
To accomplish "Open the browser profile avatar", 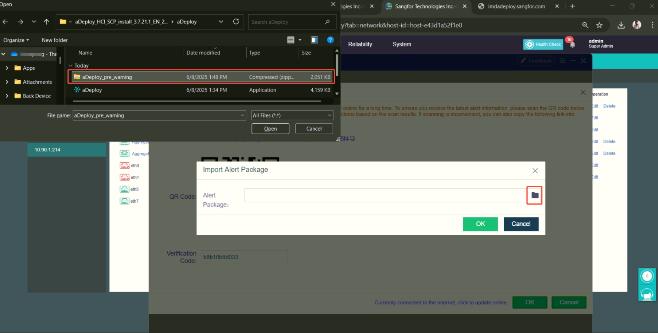I will point(637,25).
